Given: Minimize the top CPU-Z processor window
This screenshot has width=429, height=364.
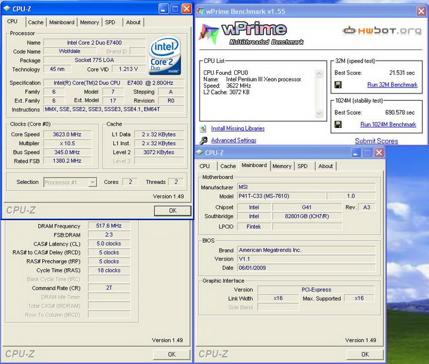Looking at the screenshot, I should 163,9.
